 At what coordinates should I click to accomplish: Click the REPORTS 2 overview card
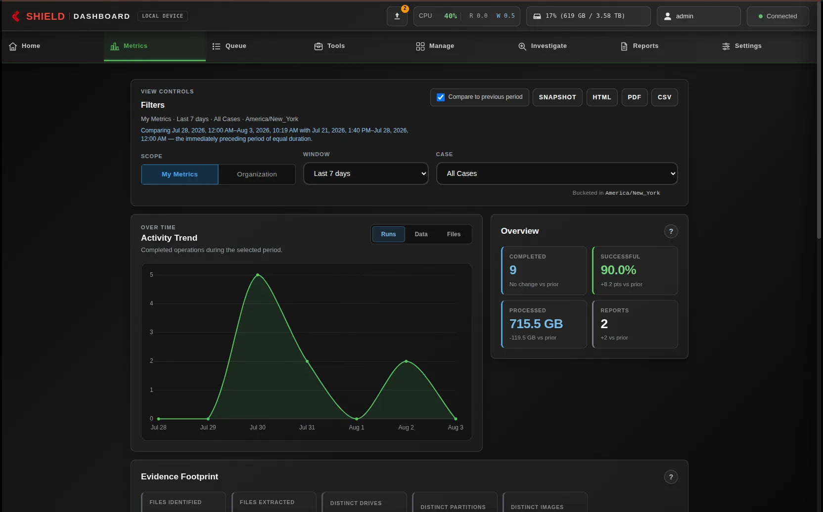(635, 324)
